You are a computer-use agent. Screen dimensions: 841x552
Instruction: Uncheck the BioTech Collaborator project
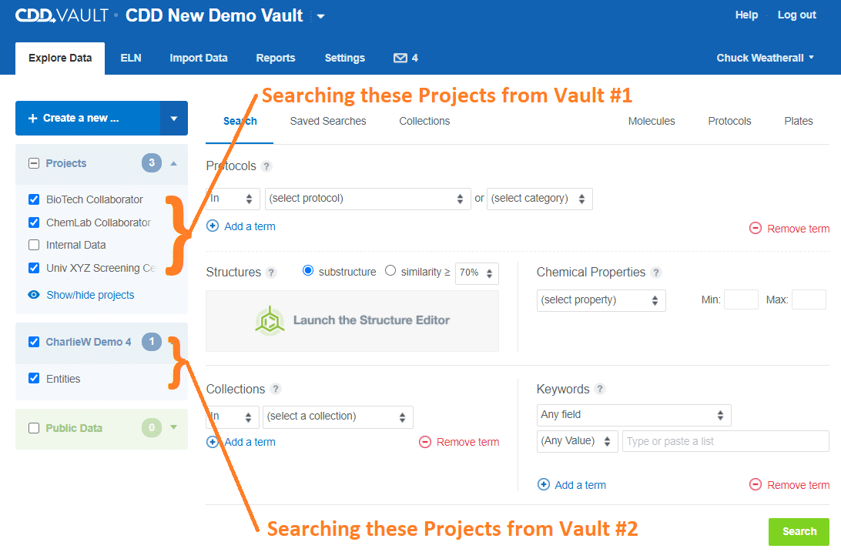(x=34, y=199)
